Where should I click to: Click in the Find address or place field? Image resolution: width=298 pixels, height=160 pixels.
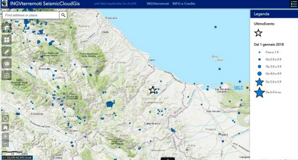coord(31,15)
